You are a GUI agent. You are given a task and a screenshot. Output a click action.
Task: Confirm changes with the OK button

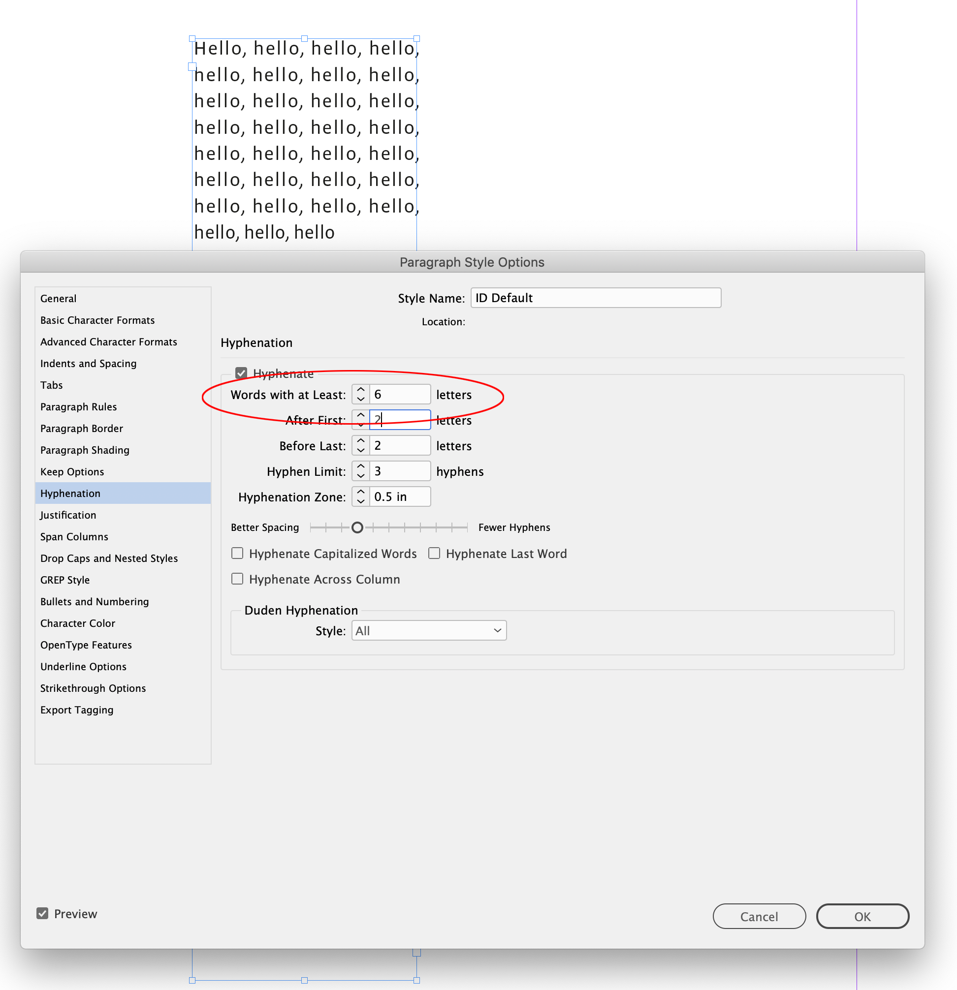click(862, 916)
